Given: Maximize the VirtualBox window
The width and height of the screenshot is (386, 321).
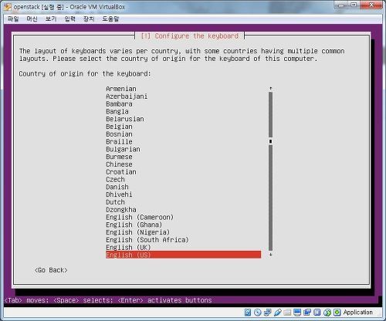Looking at the screenshot, I should [354, 5].
